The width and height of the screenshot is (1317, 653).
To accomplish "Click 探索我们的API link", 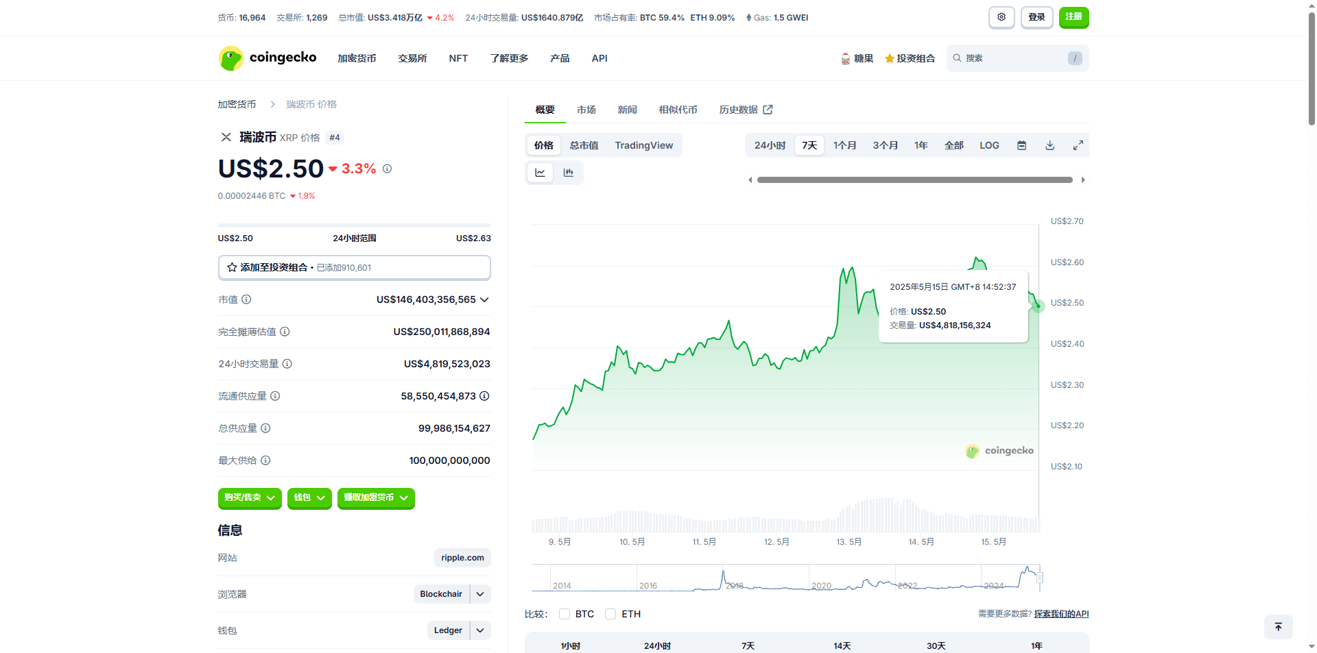I will [1061, 614].
